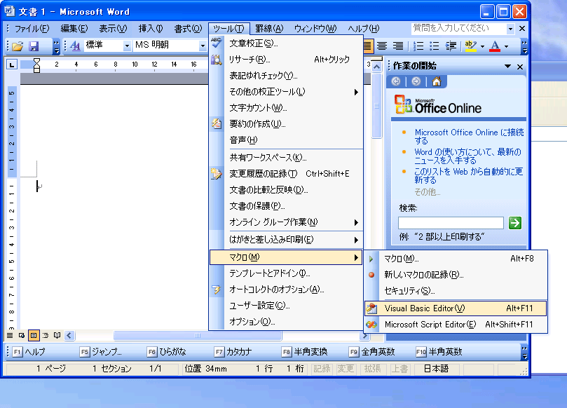This screenshot has width=567, height=408.
Task: Toggle macro recording via 記録 in status bar
Action: [321, 369]
